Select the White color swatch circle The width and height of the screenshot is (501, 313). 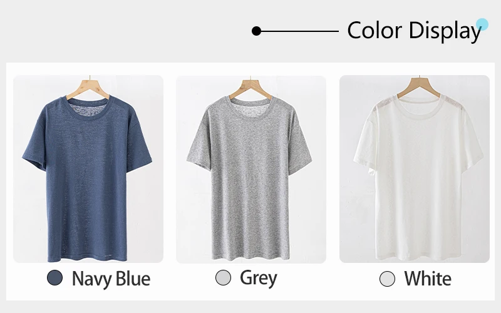coord(387,279)
